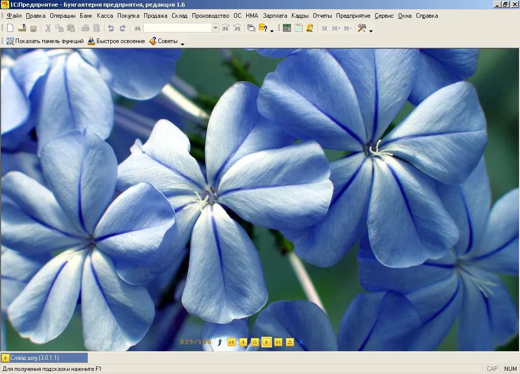Click the 039/100 slide counter
The width and height of the screenshot is (520, 374).
[x=196, y=342]
